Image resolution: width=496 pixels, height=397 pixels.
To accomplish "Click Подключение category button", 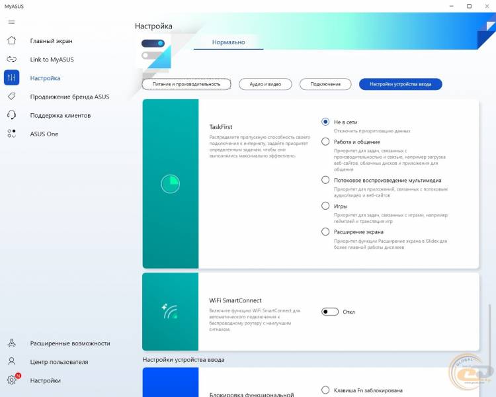I will click(325, 84).
